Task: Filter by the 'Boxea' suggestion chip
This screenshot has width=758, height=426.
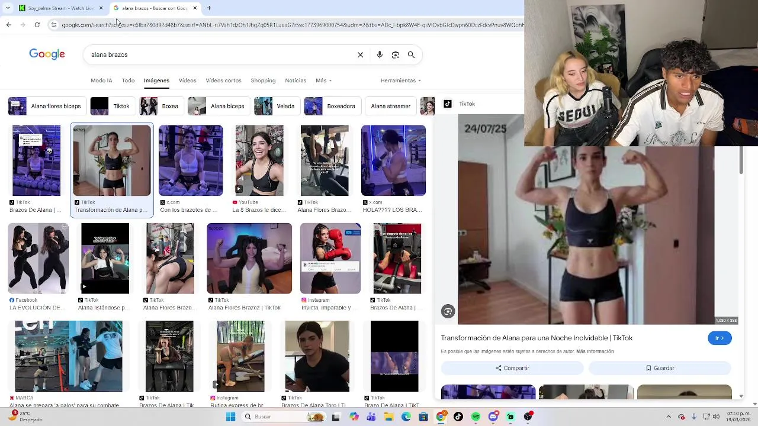Action: click(x=161, y=106)
